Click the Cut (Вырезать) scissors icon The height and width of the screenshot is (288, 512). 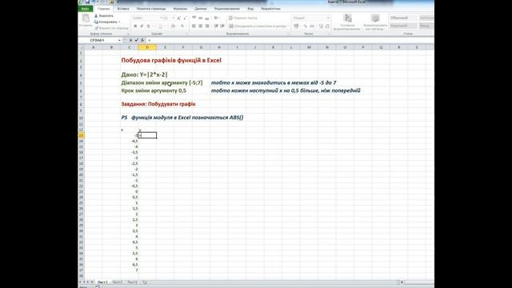pyautogui.click(x=96, y=16)
